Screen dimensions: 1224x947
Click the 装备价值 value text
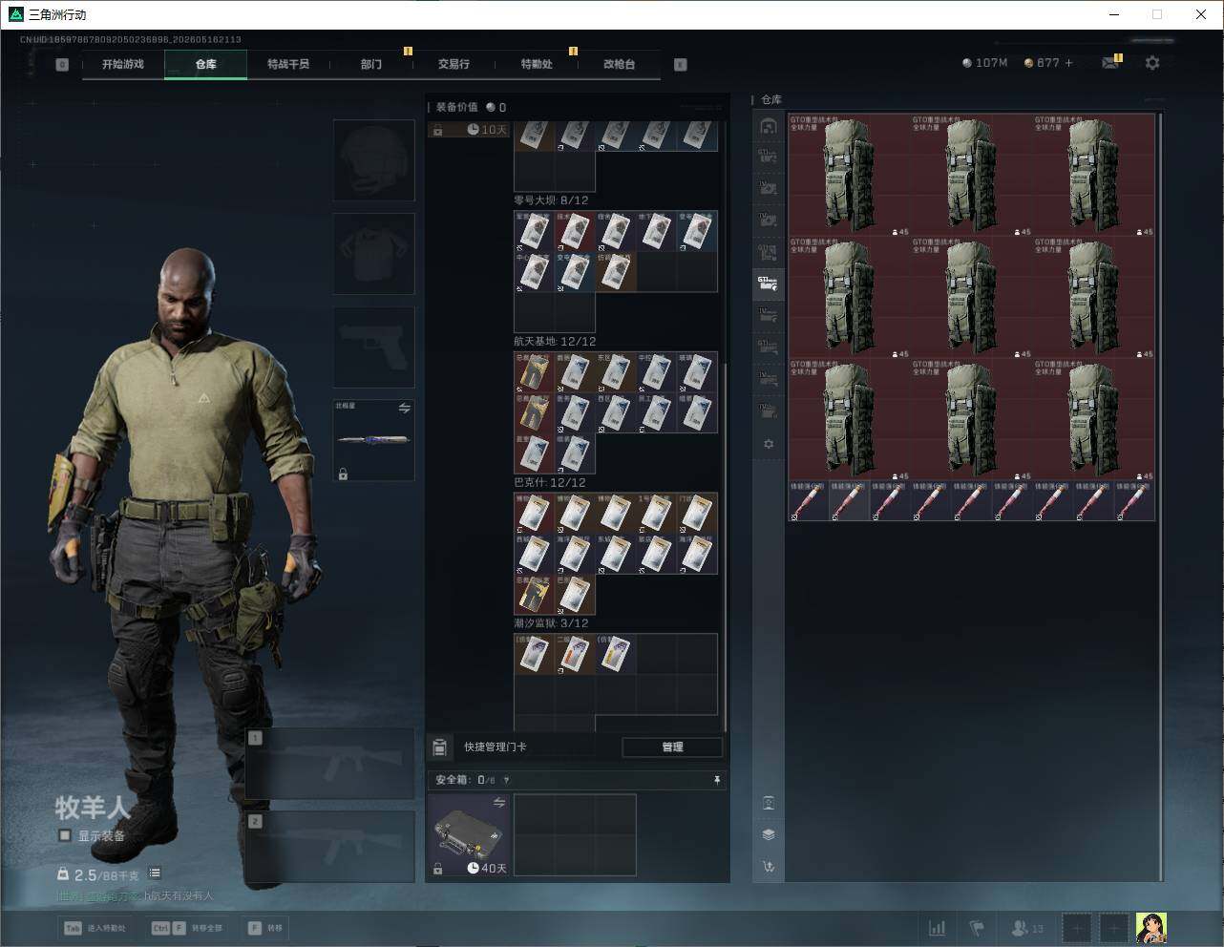(471, 108)
